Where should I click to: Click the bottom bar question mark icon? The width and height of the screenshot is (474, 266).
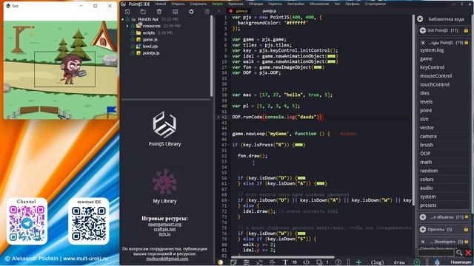[x=338, y=262]
